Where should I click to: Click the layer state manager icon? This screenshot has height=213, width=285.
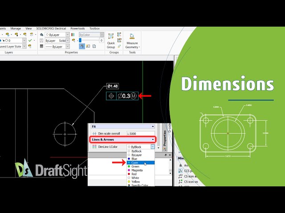click(30, 46)
